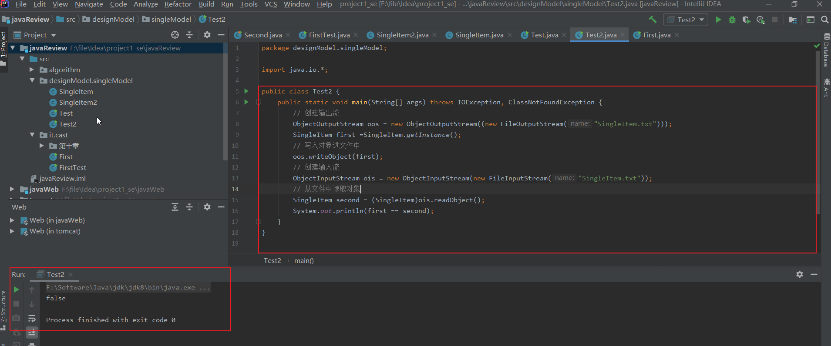Expand Web (in tomcat) node
The image size is (831, 346).
tap(12, 231)
